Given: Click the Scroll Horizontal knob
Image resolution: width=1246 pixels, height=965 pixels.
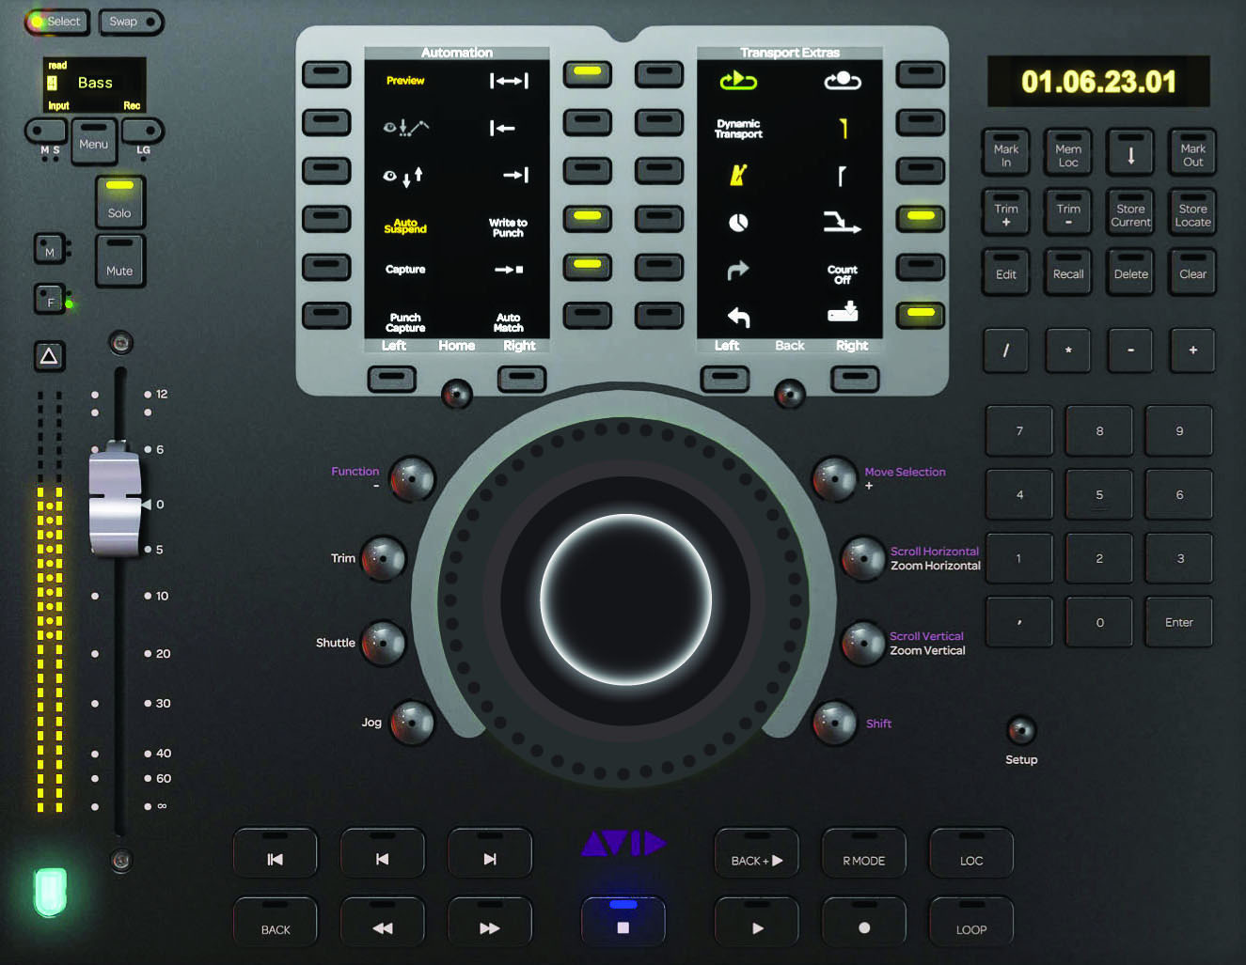Looking at the screenshot, I should pos(862,558).
